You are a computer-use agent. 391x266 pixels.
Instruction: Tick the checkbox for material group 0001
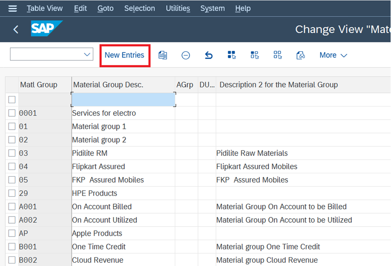tap(12, 113)
